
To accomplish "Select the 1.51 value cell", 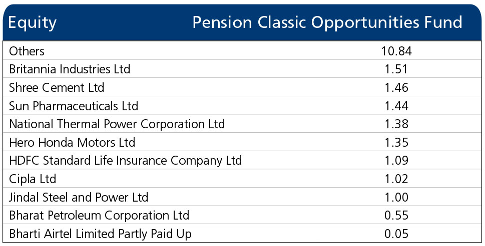I will (396, 69).
